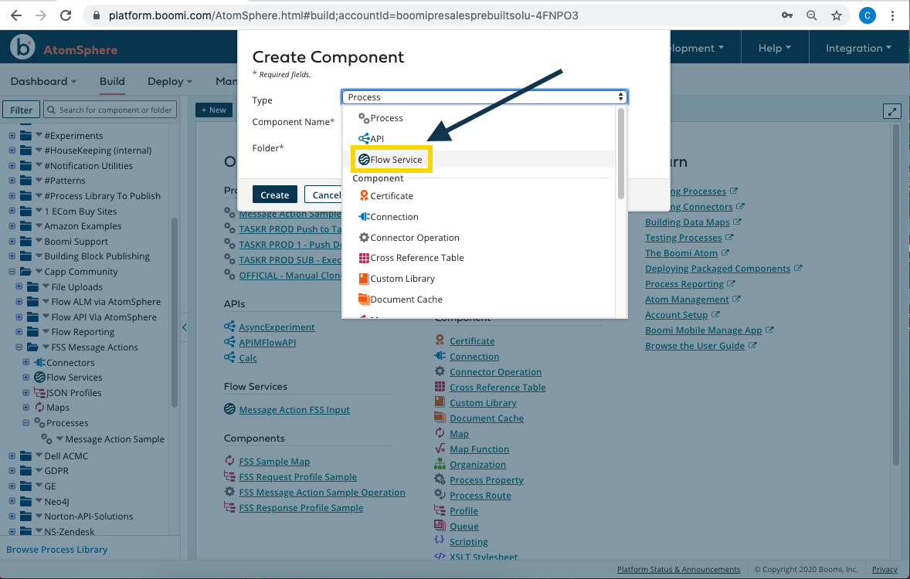Screen dimensions: 910x579
Task: Pick Custom Library in dropdown list
Action: click(396, 279)
